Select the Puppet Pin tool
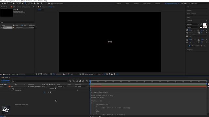The height and width of the screenshot is (117, 209). click(x=41, y=4)
